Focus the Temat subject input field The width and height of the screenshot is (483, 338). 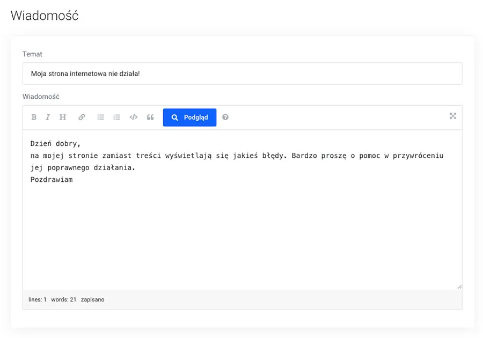click(243, 74)
